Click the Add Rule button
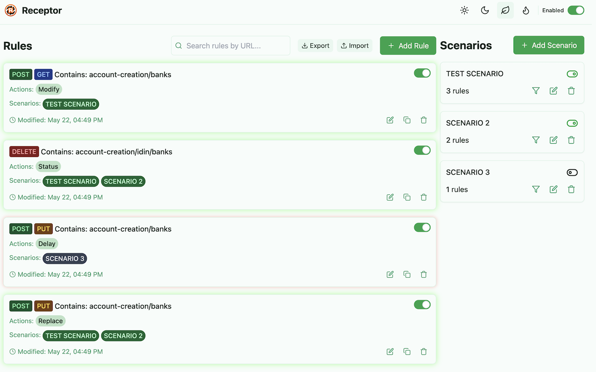596x372 pixels. tap(408, 46)
